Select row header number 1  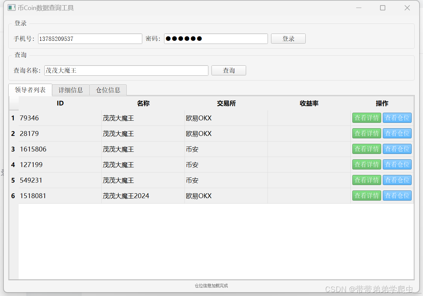coord(13,118)
